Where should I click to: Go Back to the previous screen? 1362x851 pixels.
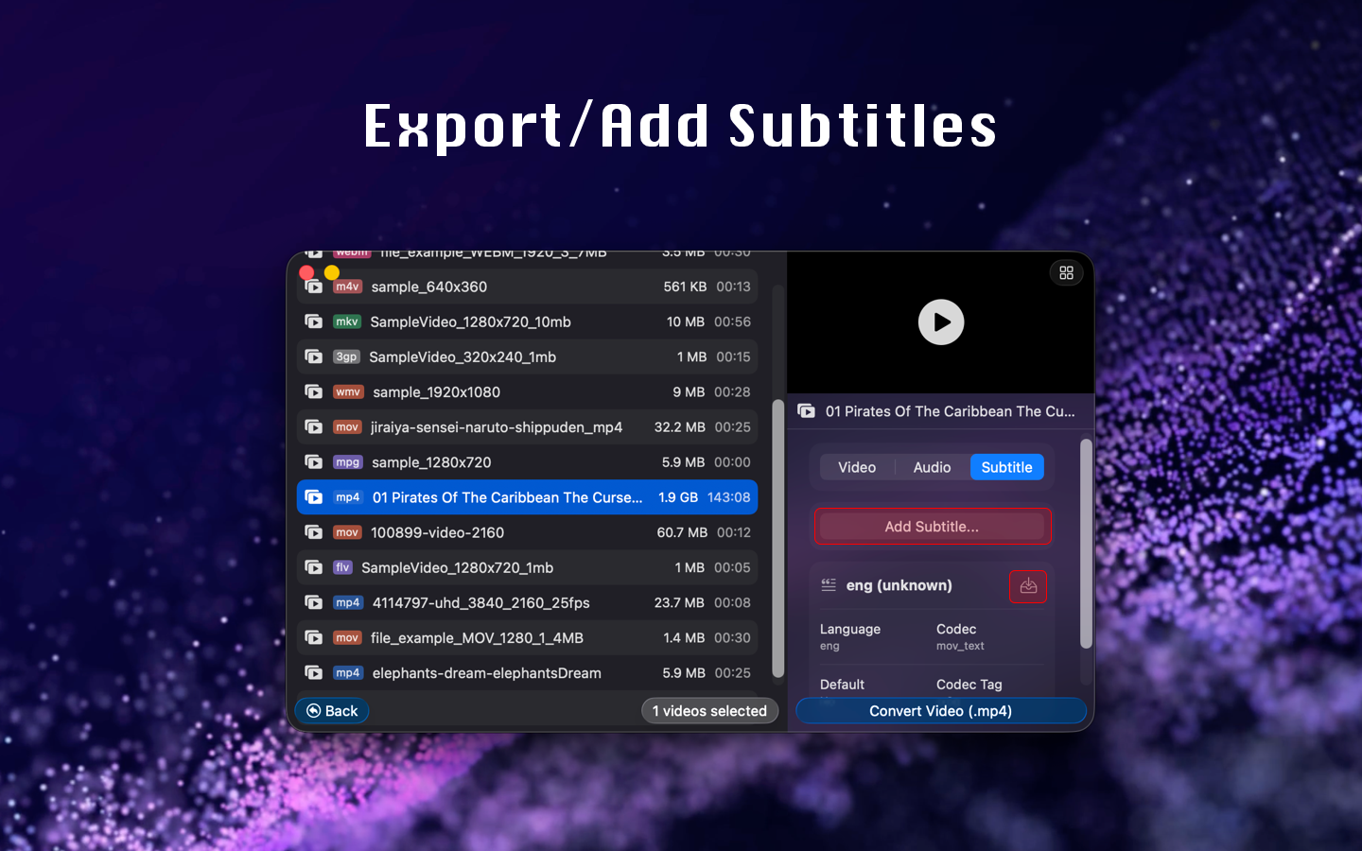pyautogui.click(x=332, y=711)
